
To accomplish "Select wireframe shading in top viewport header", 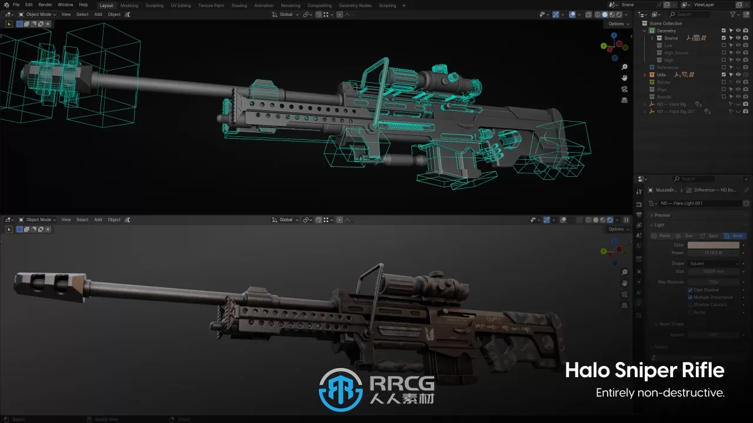I will pos(599,14).
